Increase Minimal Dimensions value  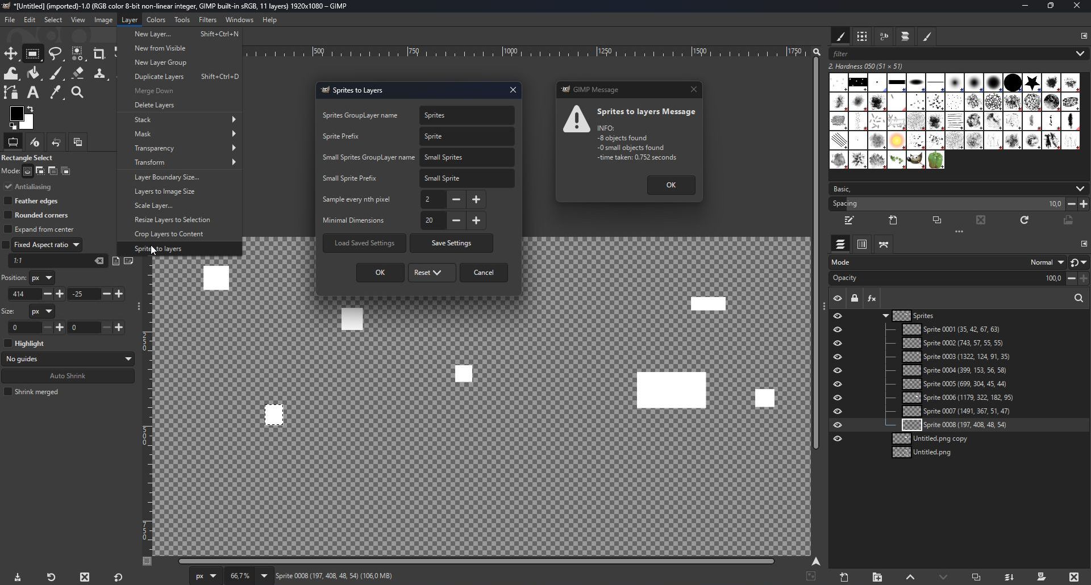[477, 220]
